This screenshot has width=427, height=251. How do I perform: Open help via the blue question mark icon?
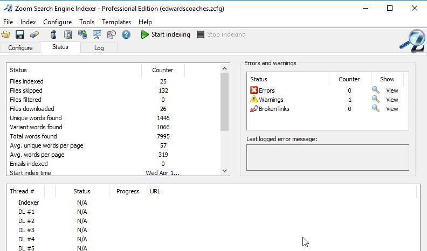point(126,34)
